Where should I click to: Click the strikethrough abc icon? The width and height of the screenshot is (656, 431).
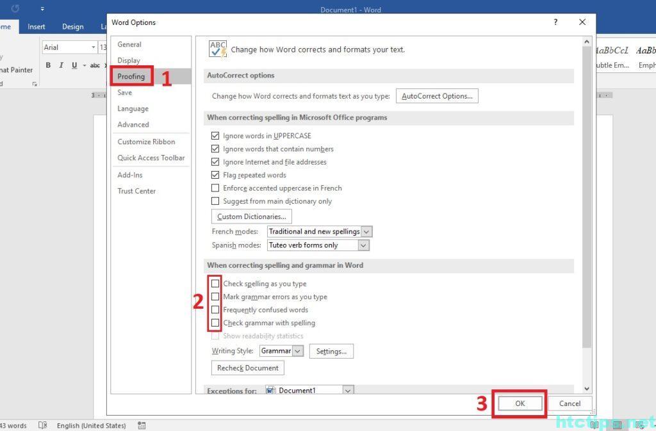click(95, 65)
